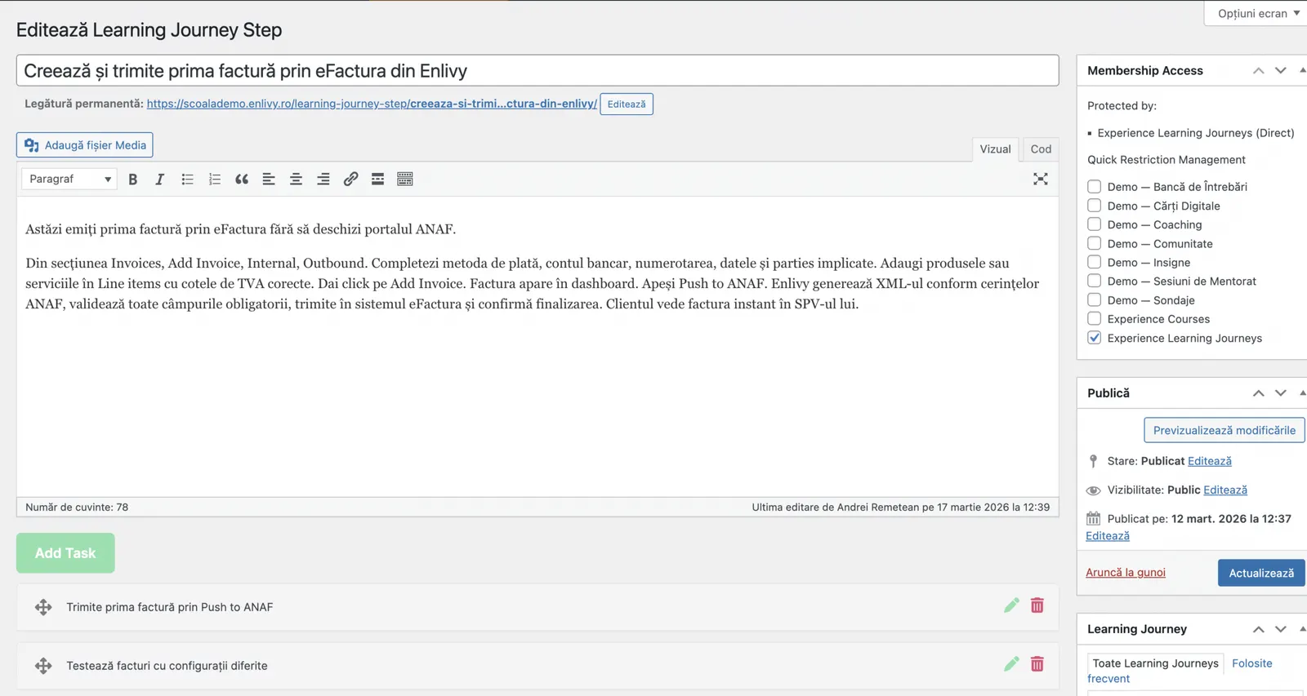Check the Demo — Coaching box
The height and width of the screenshot is (696, 1307).
pyautogui.click(x=1094, y=224)
